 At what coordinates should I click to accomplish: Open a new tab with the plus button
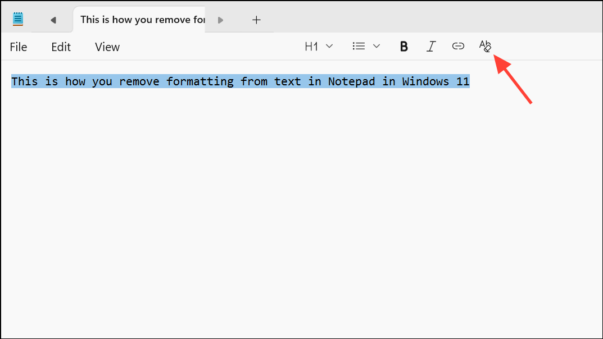point(256,19)
